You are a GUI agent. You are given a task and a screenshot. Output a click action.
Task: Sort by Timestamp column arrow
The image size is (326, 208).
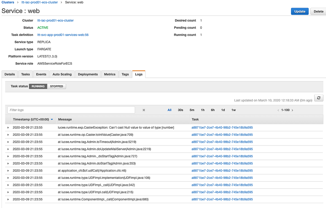[52, 120]
